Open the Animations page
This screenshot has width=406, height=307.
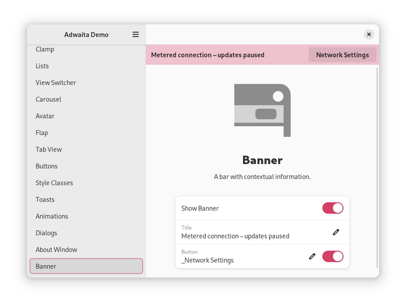(86, 216)
